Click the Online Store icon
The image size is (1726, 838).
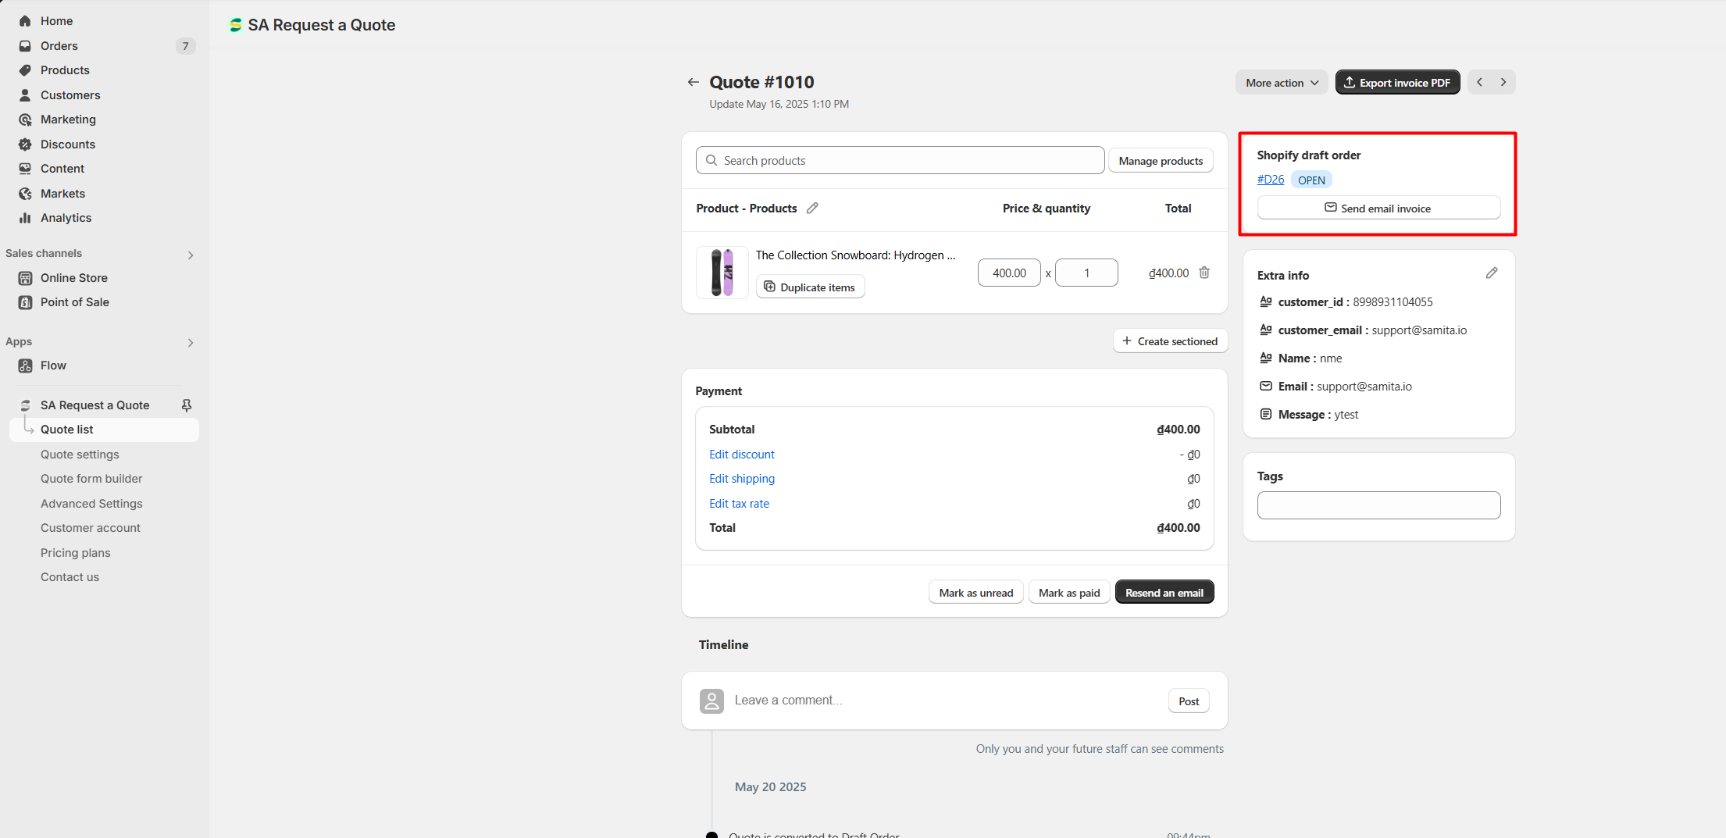coord(25,278)
